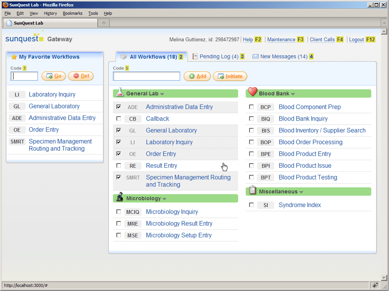
Task: Check the Blood Component Prep checkbox
Action: coord(251,107)
